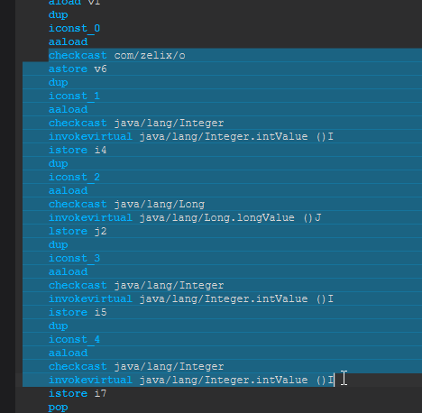422x413 pixels.
Task: Click the 'v6' variable operand
Action: [100, 69]
